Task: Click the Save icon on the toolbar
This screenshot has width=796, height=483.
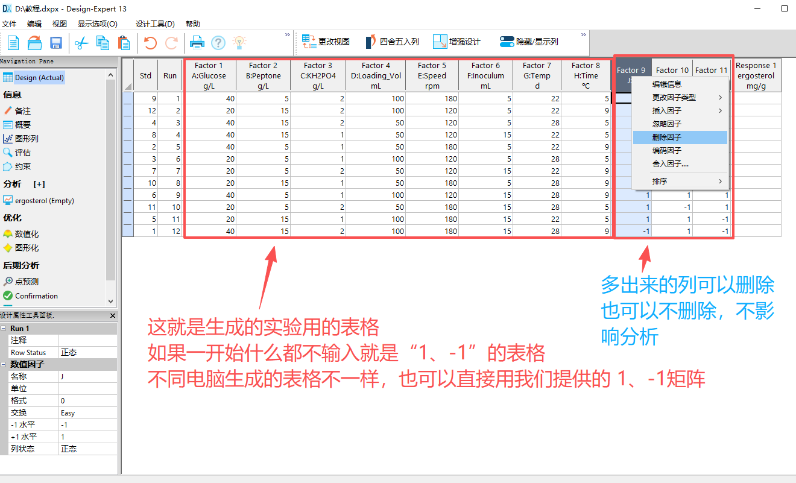Action: click(x=56, y=42)
